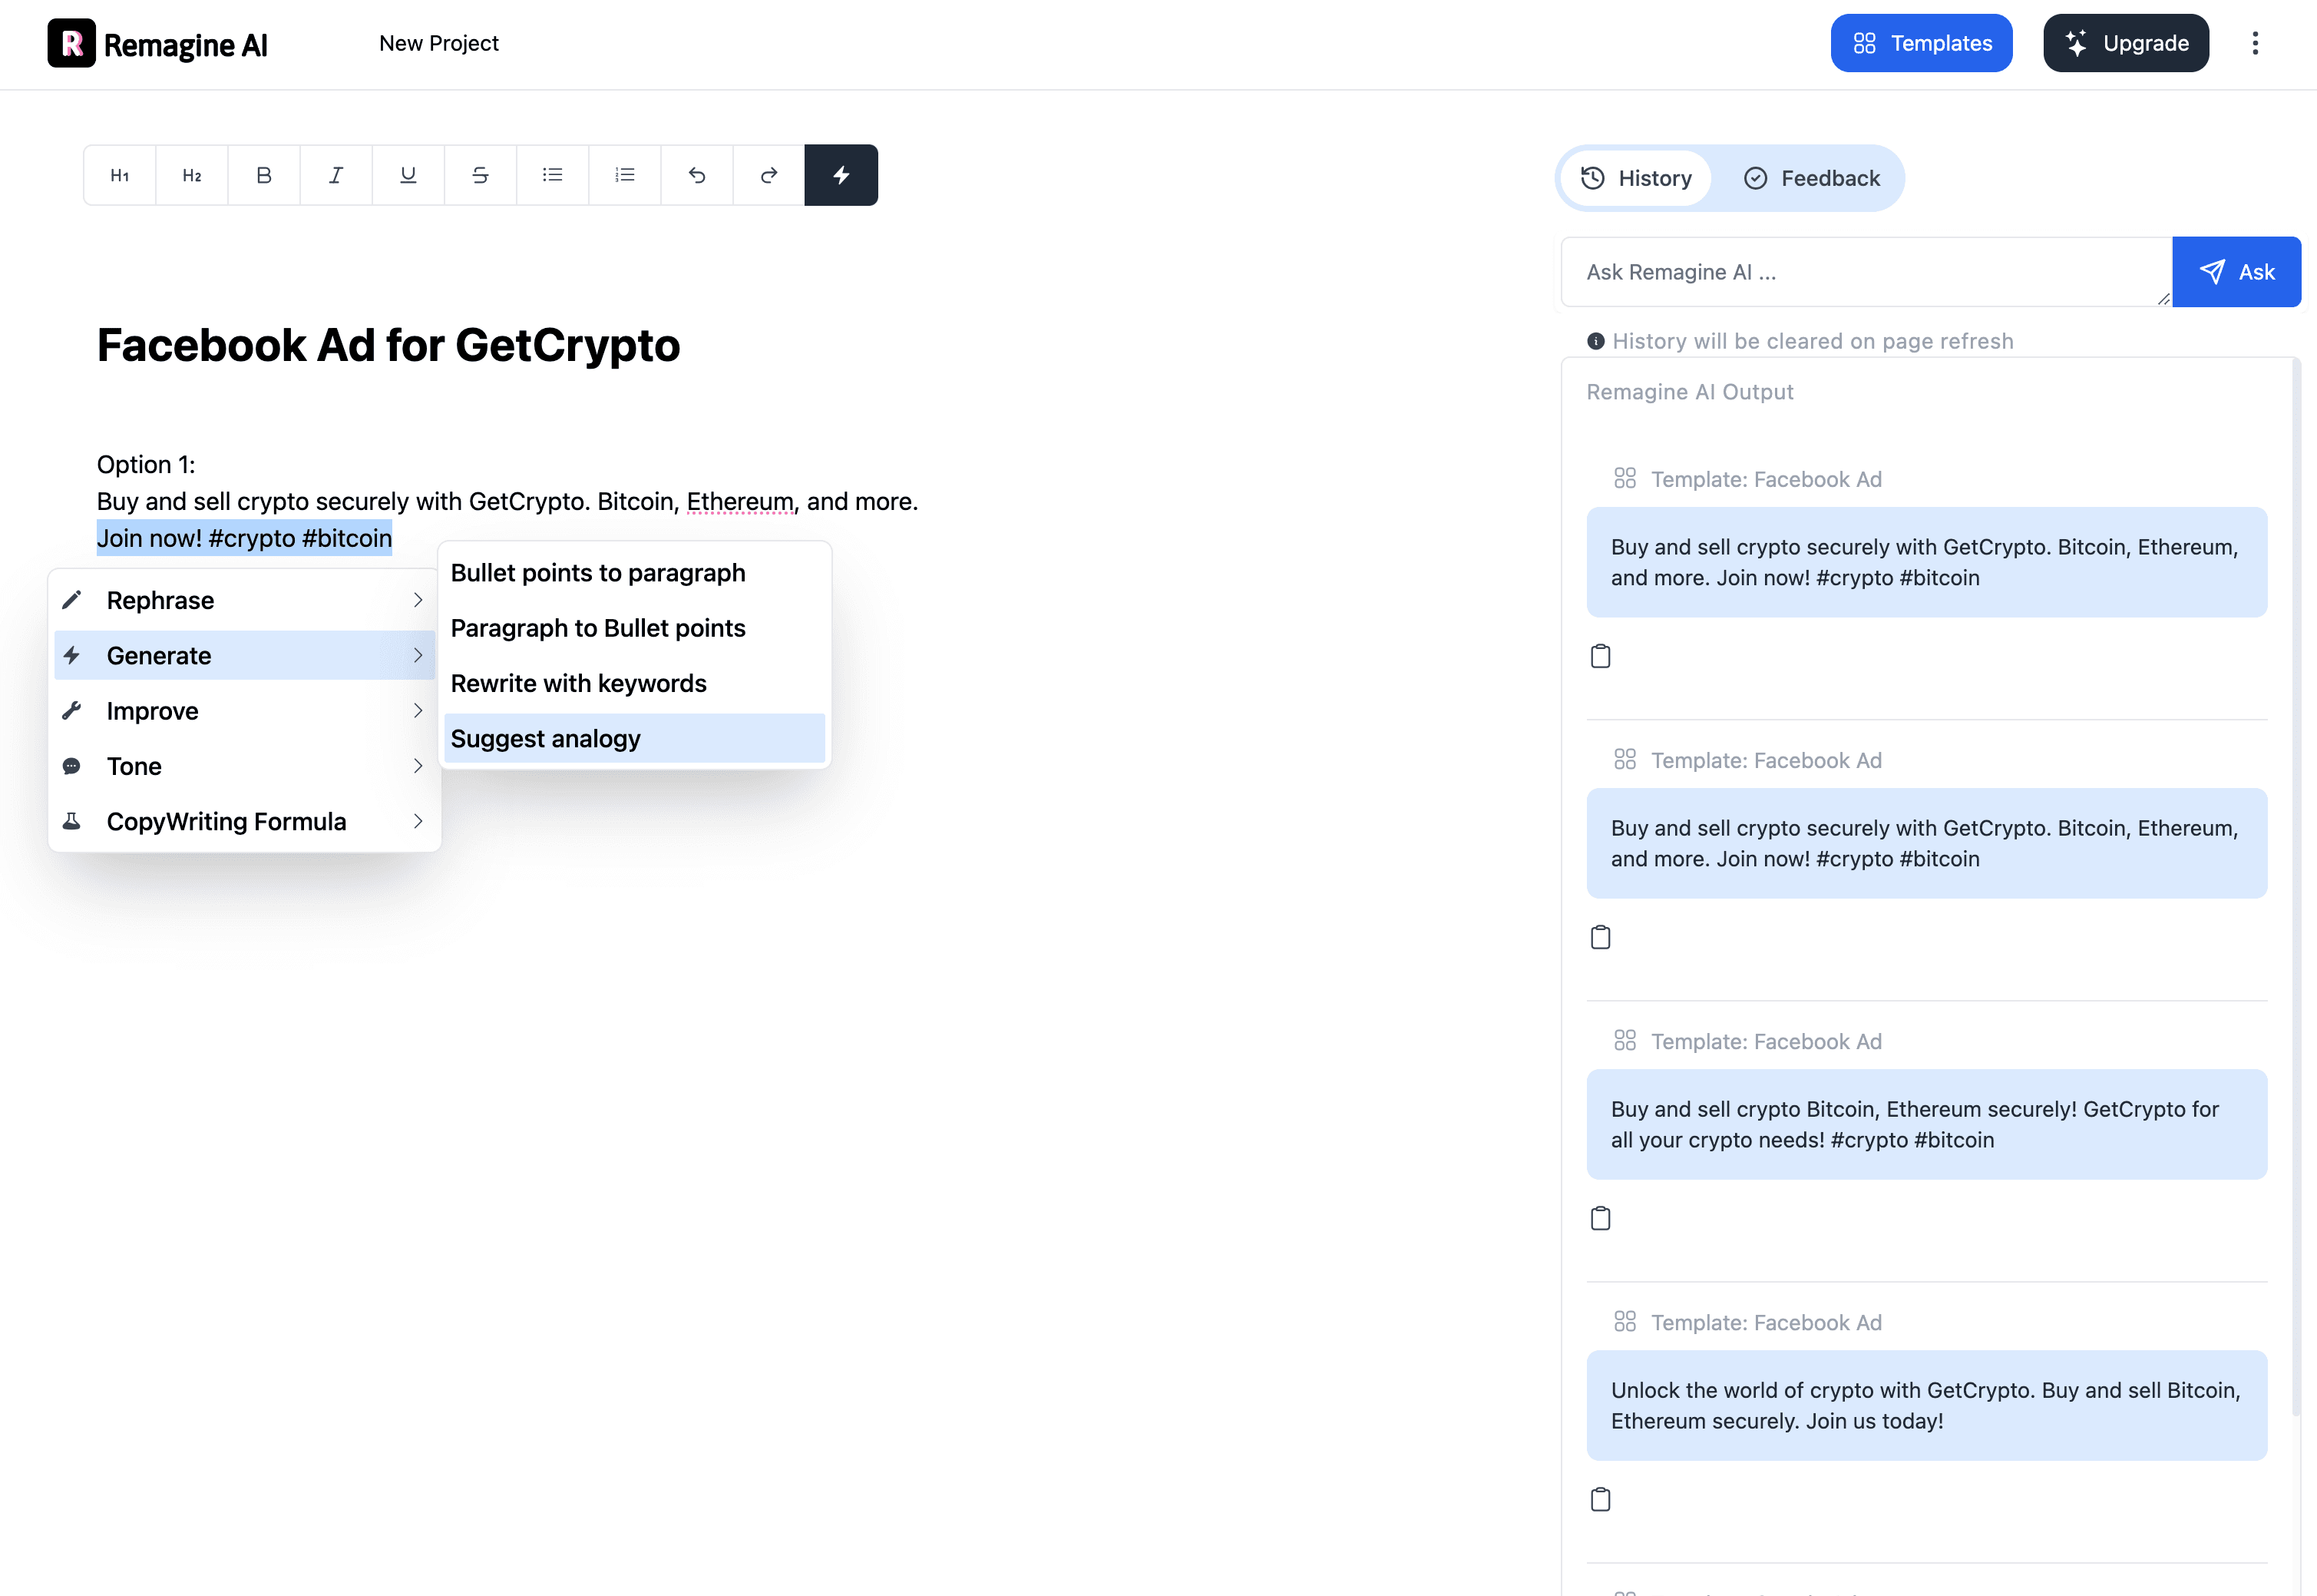Click the lightning bolt AI toolbar button
The image size is (2317, 1596).
click(841, 175)
